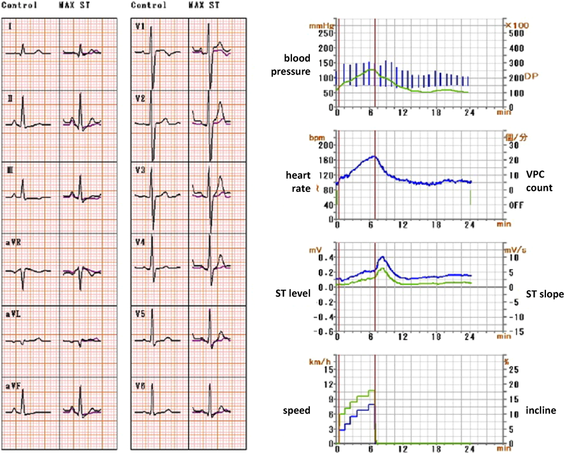Click the VPC count label

pyautogui.click(x=539, y=181)
